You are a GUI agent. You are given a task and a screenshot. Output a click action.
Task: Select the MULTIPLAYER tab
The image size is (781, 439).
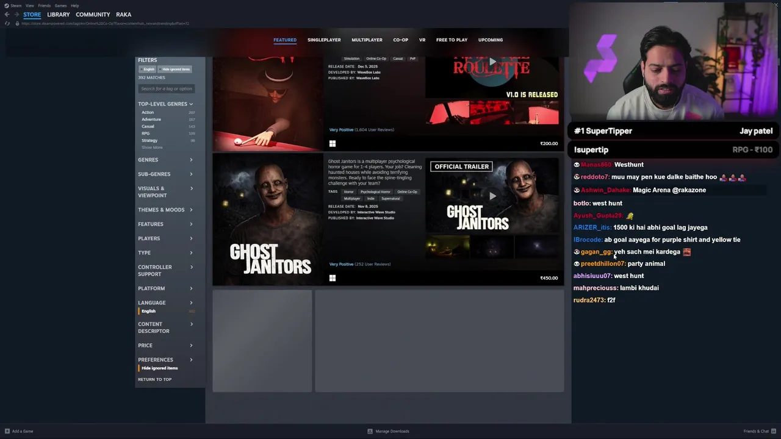tap(367, 40)
